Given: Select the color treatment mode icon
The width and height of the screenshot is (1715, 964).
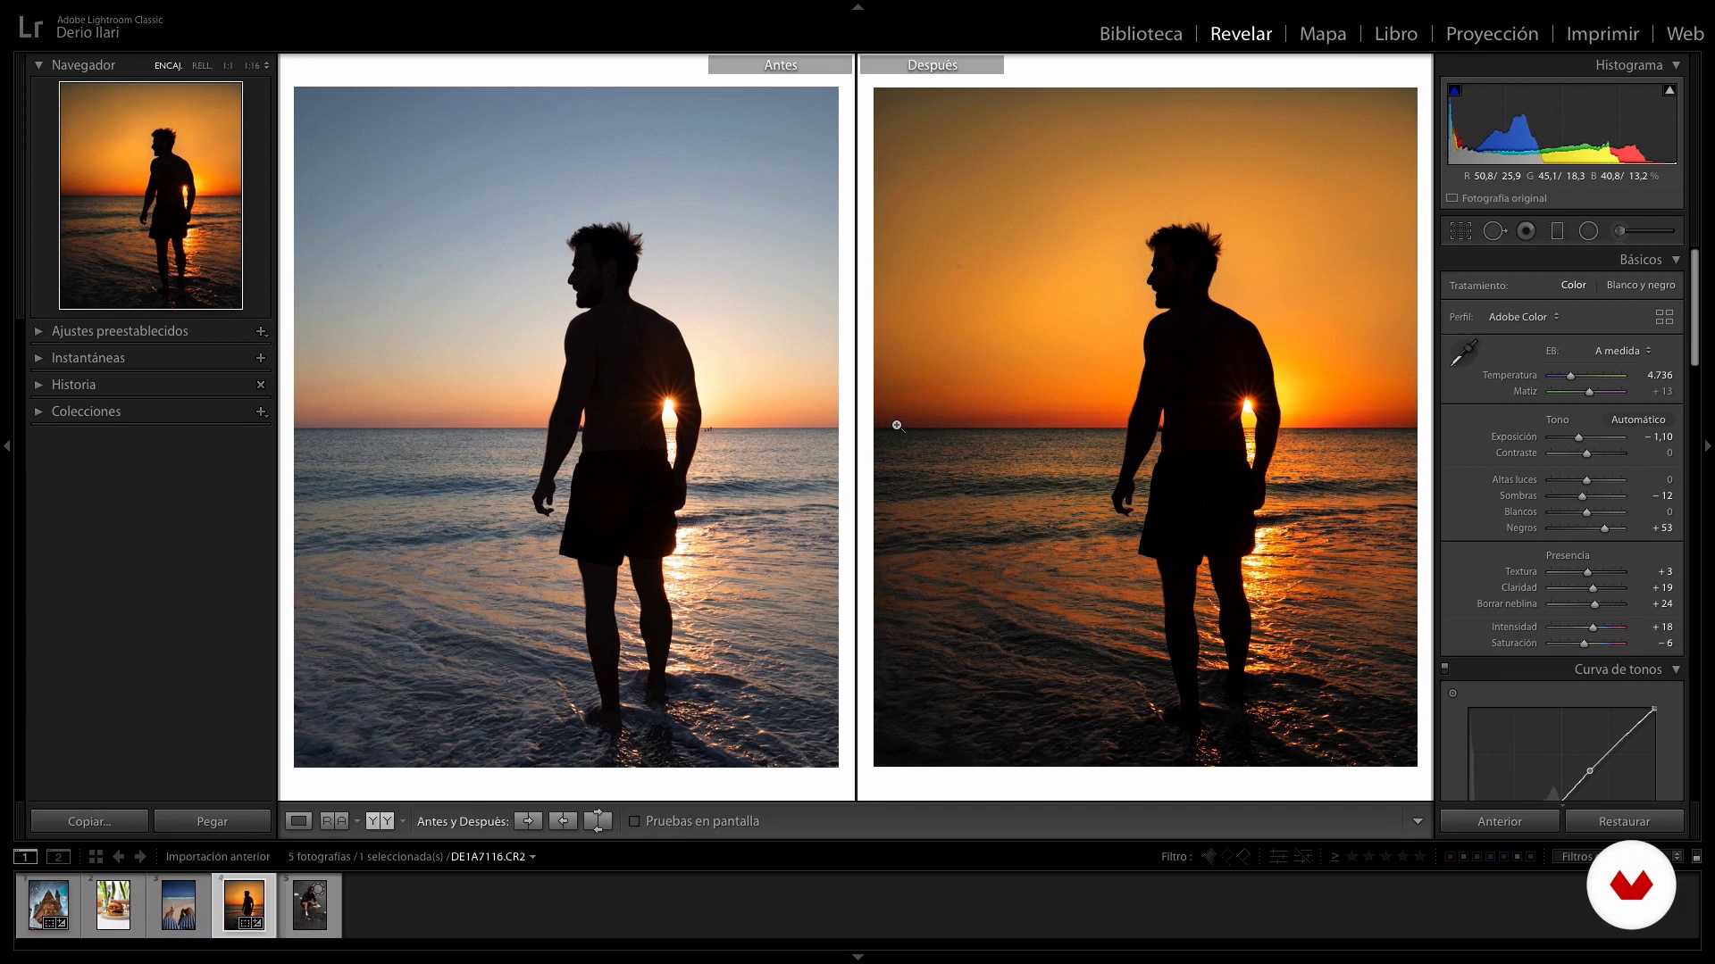Looking at the screenshot, I should tap(1572, 285).
